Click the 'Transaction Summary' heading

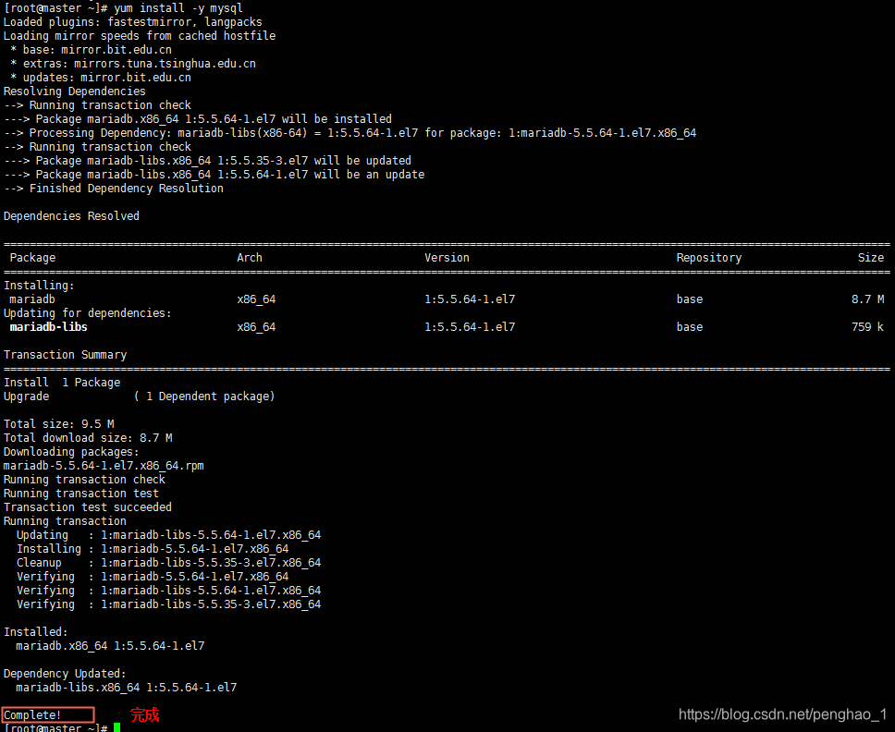(x=65, y=355)
